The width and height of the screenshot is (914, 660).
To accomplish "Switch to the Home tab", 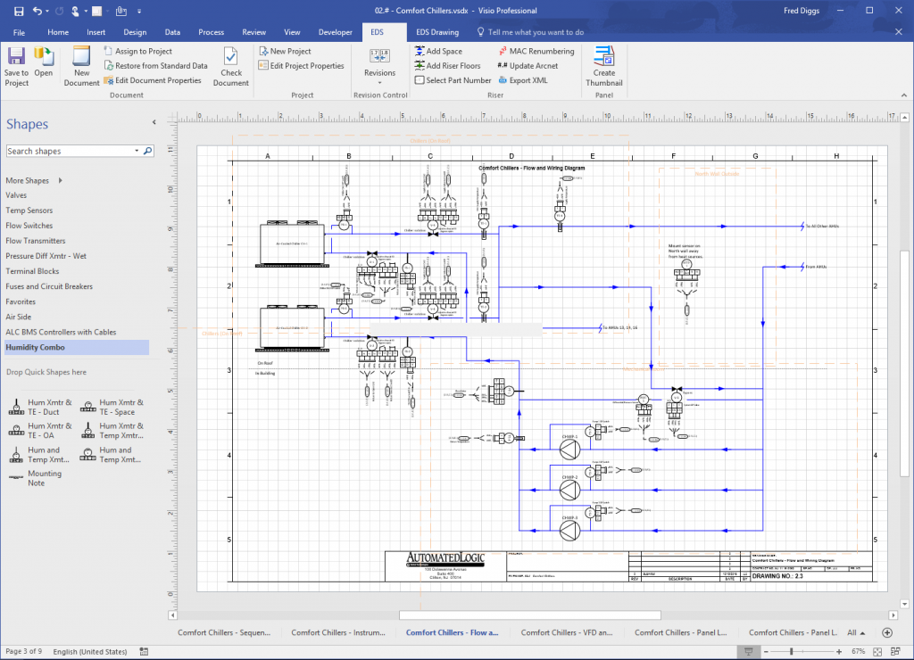I will point(58,32).
